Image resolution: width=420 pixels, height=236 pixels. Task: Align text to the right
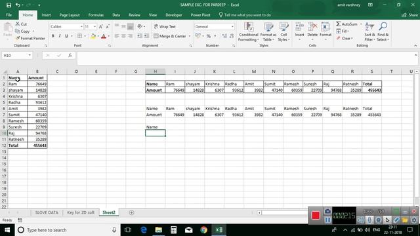(130, 36)
